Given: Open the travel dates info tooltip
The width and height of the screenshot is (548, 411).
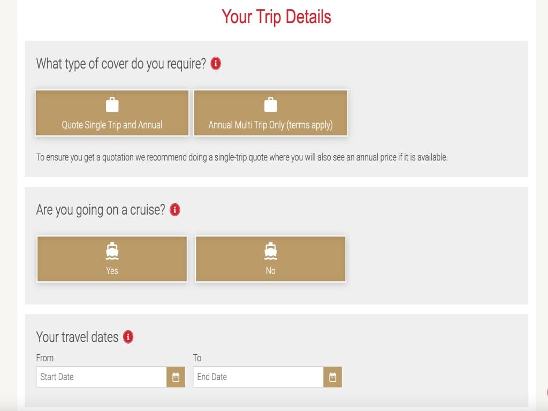Looking at the screenshot, I should pos(130,337).
